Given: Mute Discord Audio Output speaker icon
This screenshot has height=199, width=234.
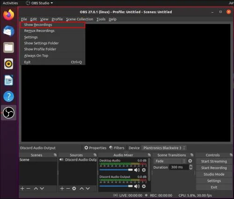Looking at the screenshot, I should click(137, 186).
